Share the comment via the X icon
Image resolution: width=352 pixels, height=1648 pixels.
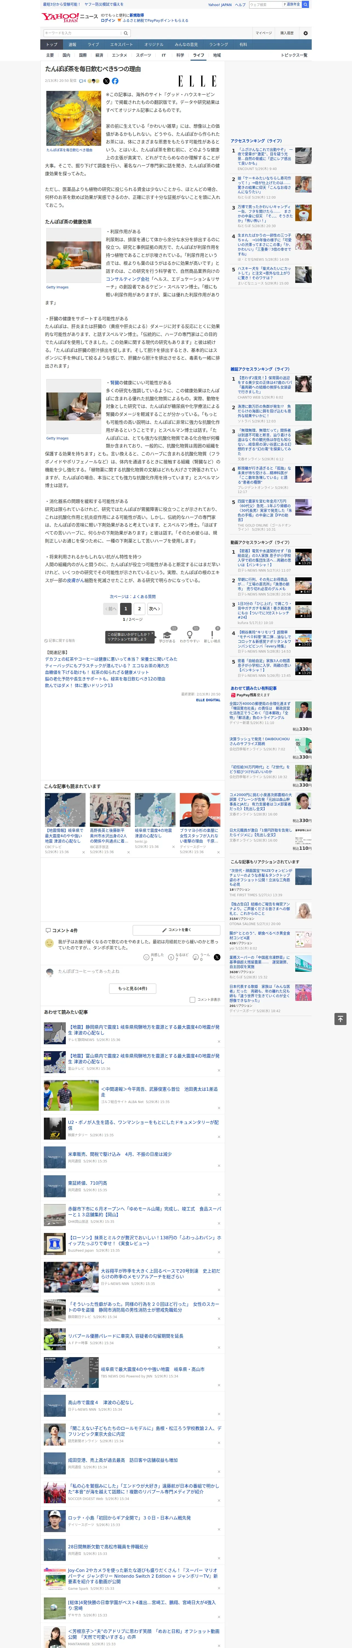coord(217,957)
